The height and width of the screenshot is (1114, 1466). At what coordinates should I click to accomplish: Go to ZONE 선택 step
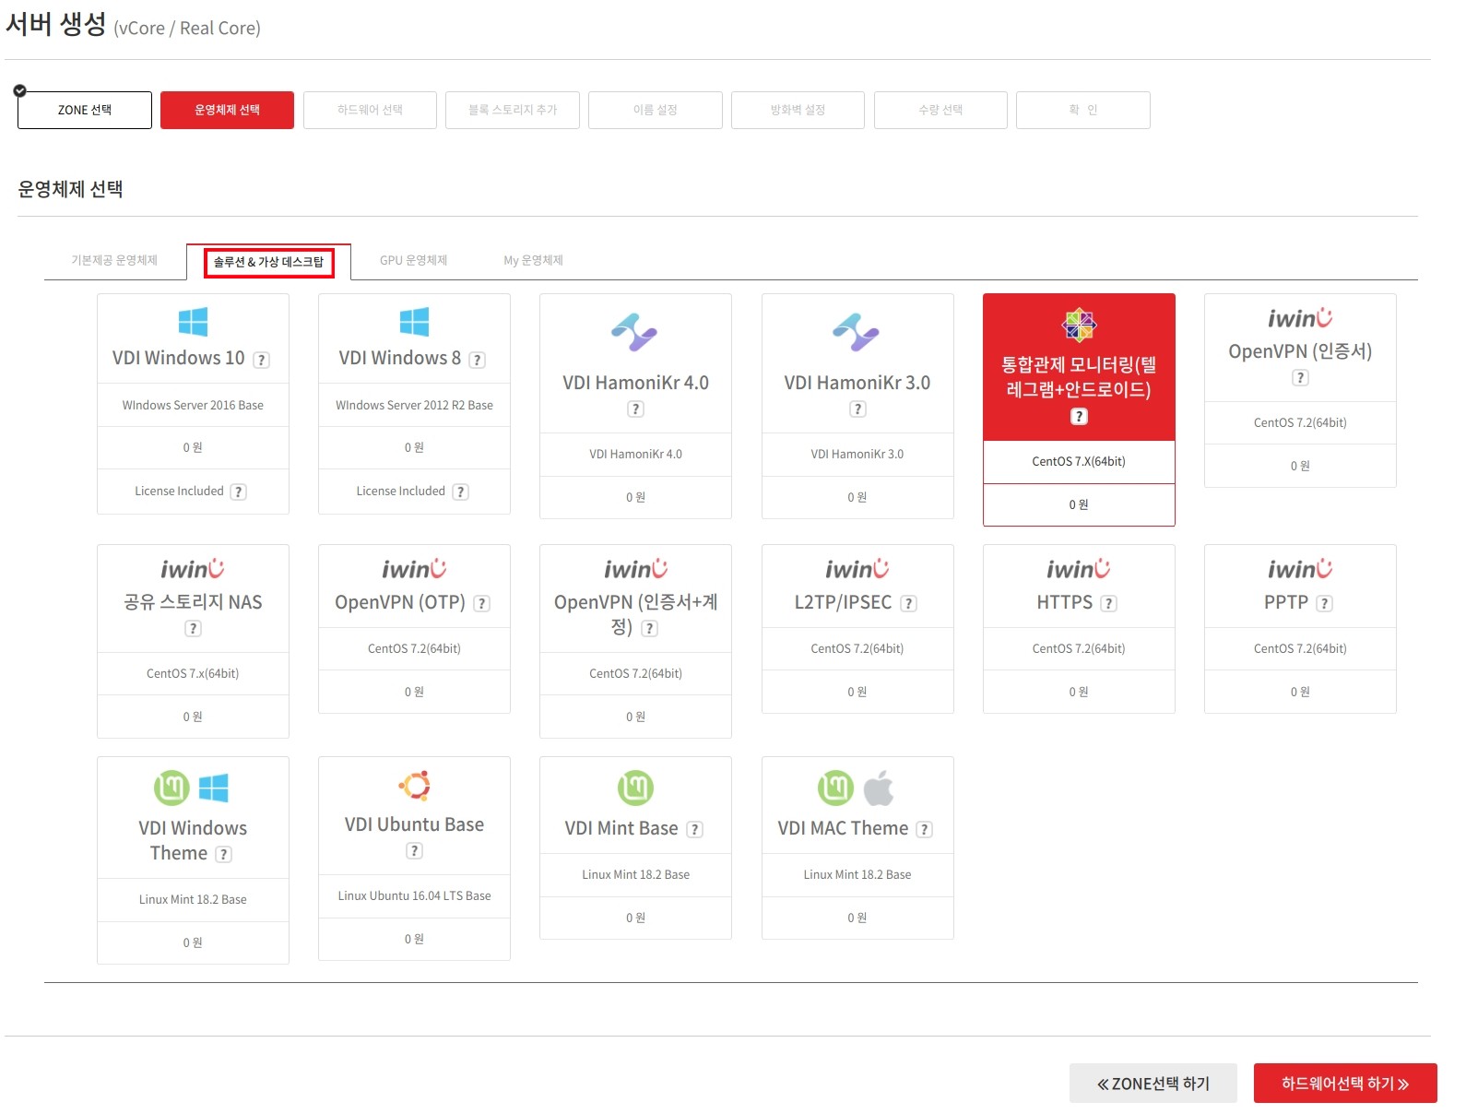85,110
